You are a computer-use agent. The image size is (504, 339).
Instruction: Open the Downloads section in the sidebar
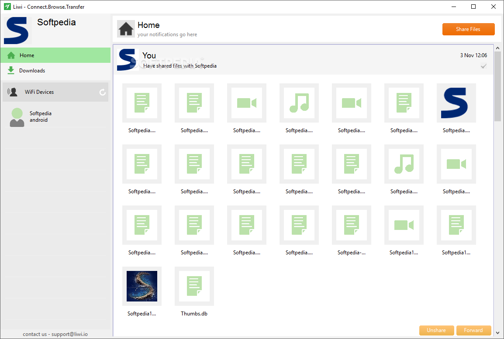tap(55, 71)
